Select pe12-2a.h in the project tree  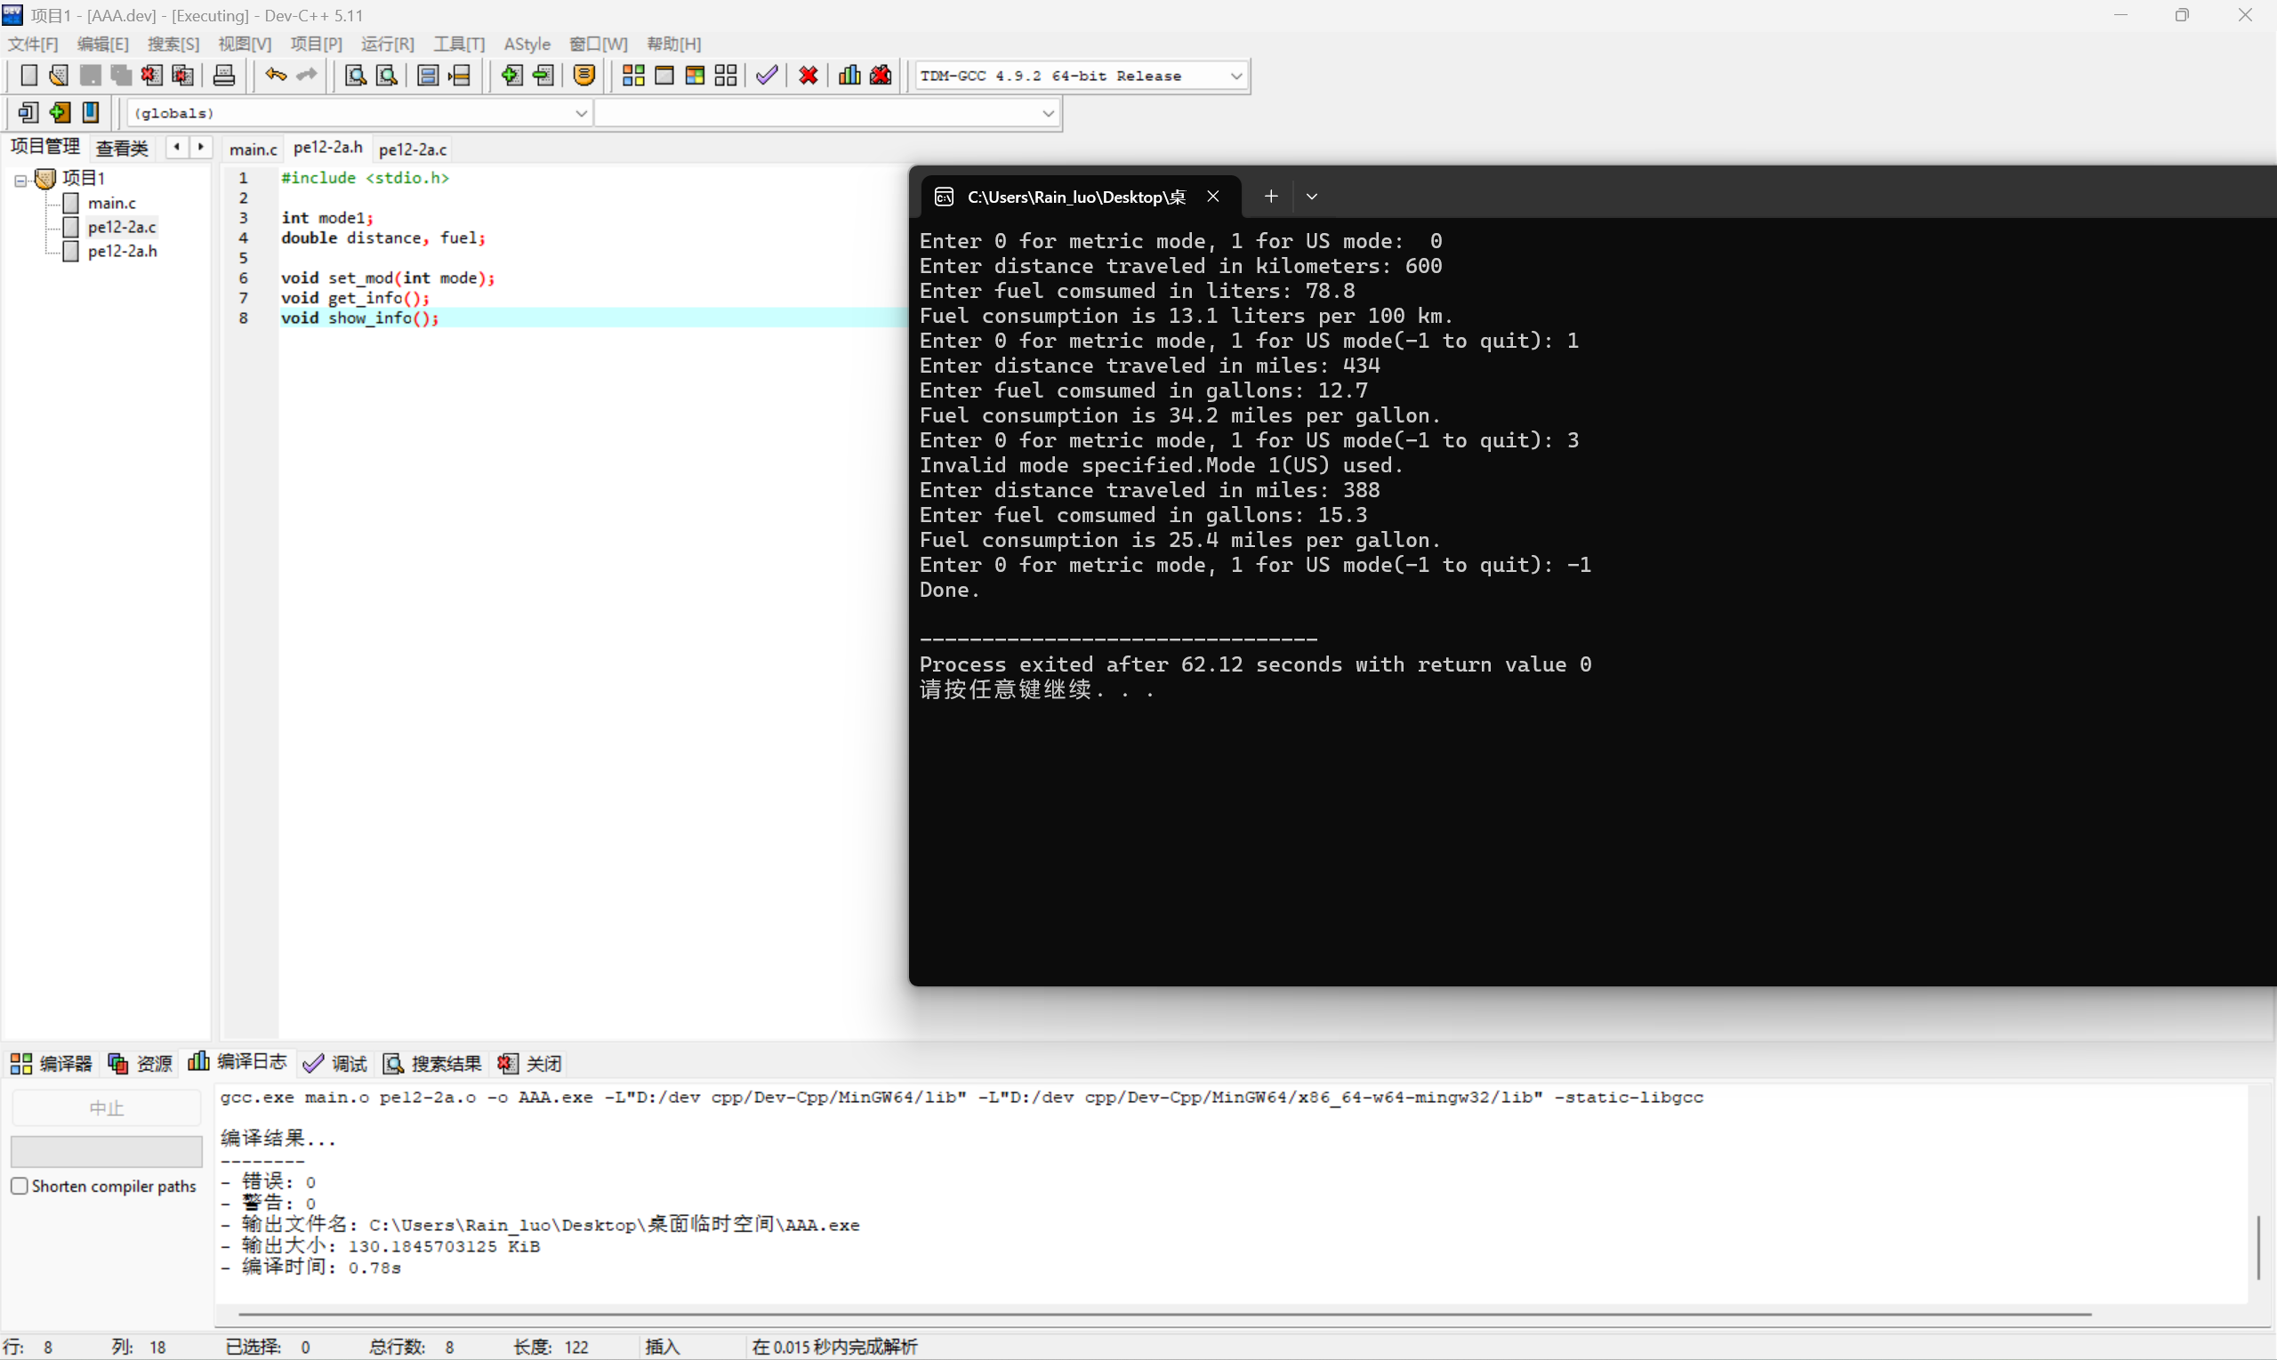(122, 251)
